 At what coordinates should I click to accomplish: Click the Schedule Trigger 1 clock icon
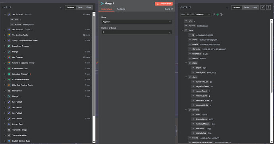coord(9,74)
